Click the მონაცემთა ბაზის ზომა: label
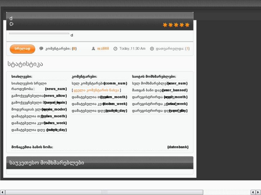The image size is (261, 195). coord(32,147)
